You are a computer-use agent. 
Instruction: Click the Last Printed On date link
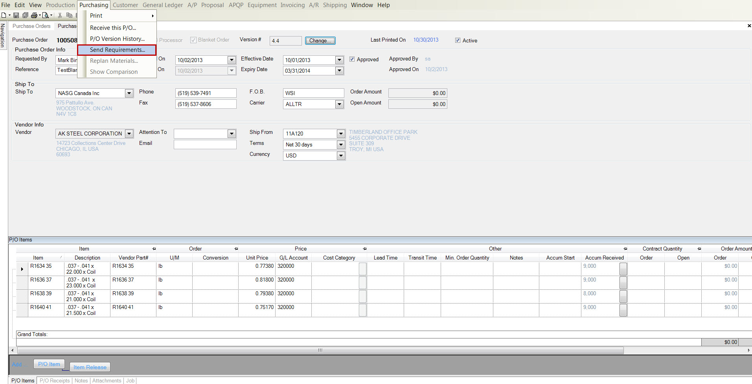click(426, 40)
